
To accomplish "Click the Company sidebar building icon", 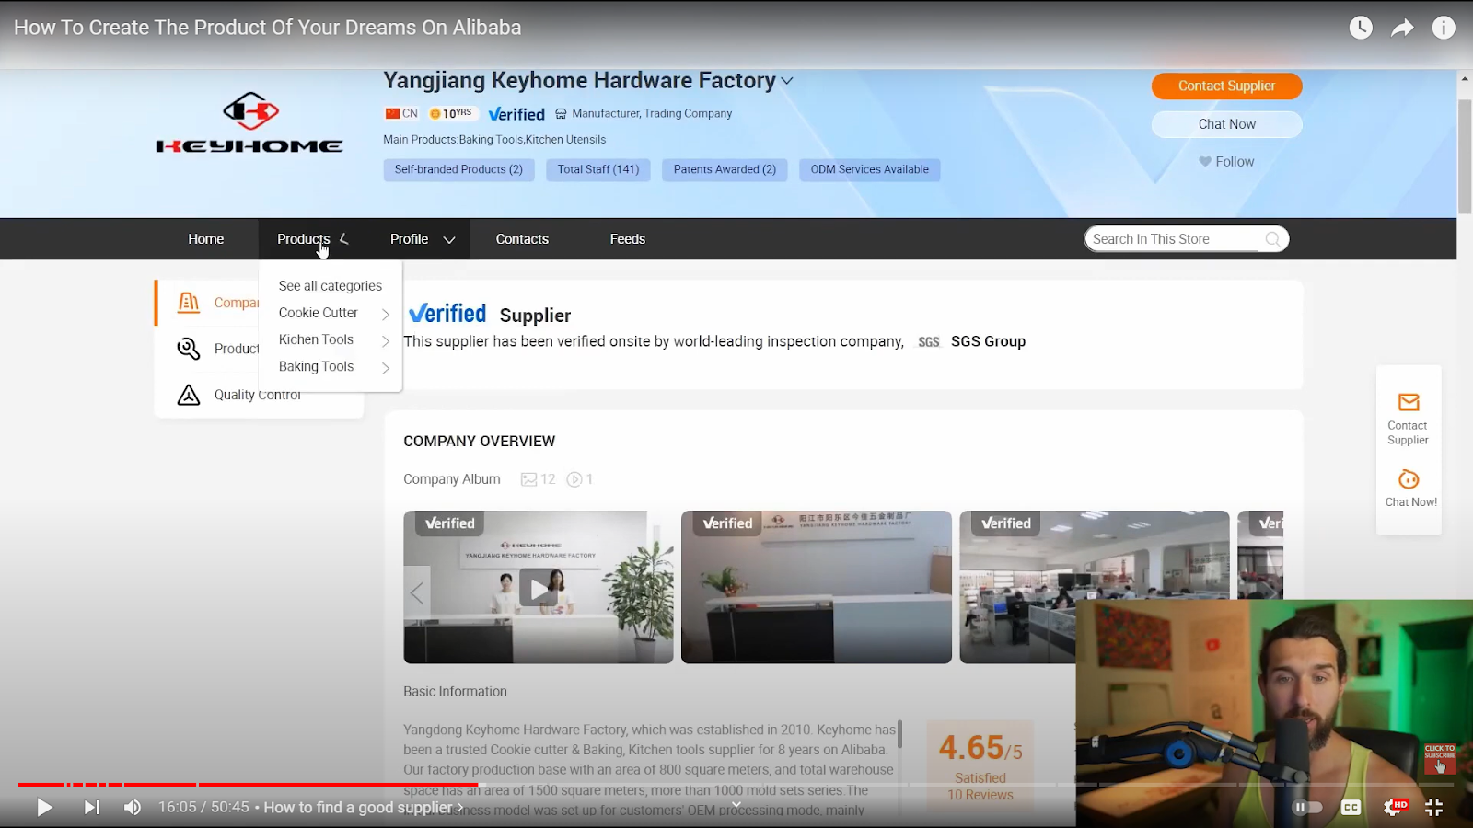I will (189, 303).
